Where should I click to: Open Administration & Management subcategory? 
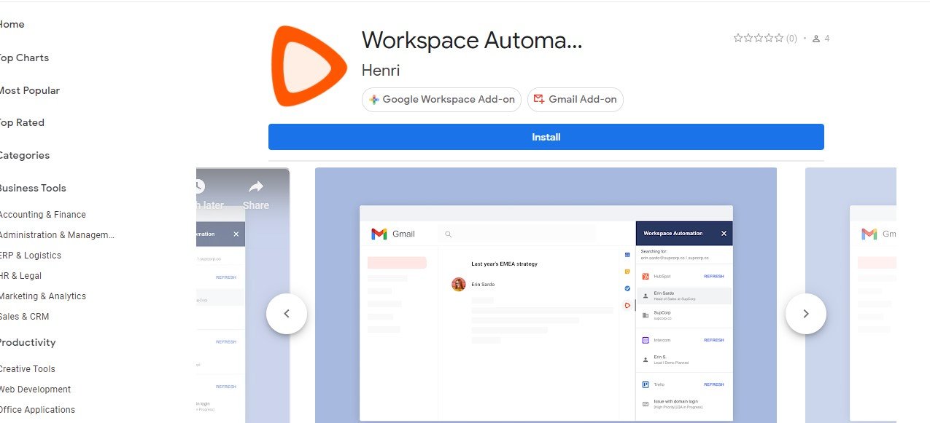57,235
